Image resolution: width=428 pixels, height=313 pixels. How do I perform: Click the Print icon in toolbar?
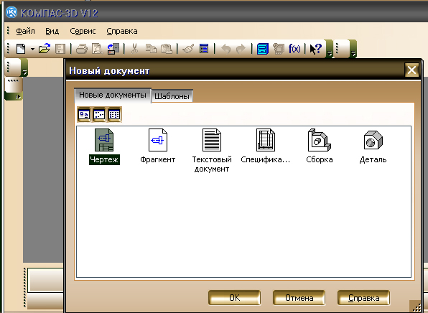click(82, 49)
